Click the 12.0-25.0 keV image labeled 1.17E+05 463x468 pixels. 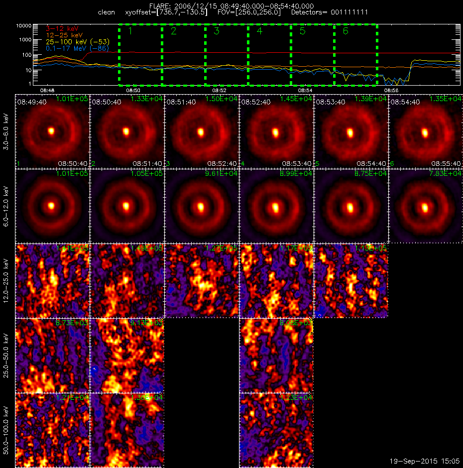276,281
